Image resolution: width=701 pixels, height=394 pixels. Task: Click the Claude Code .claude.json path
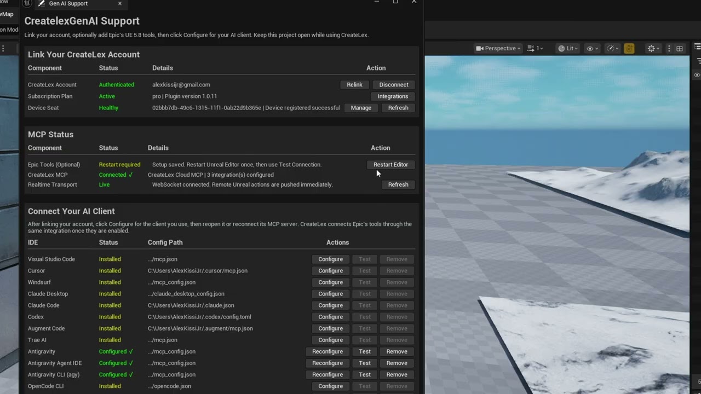(x=191, y=305)
